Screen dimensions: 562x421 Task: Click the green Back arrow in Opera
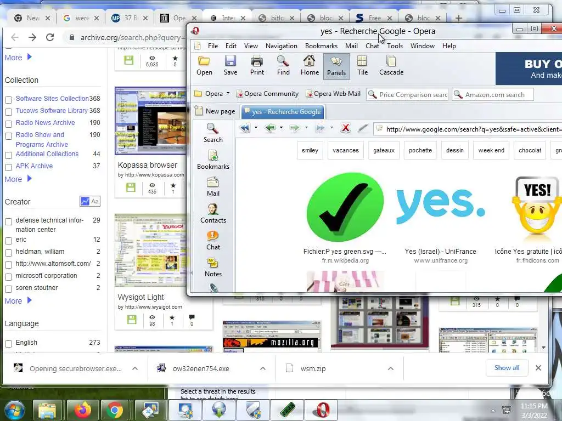pos(271,128)
